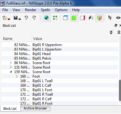Open the View menu

(x=16, y=10)
